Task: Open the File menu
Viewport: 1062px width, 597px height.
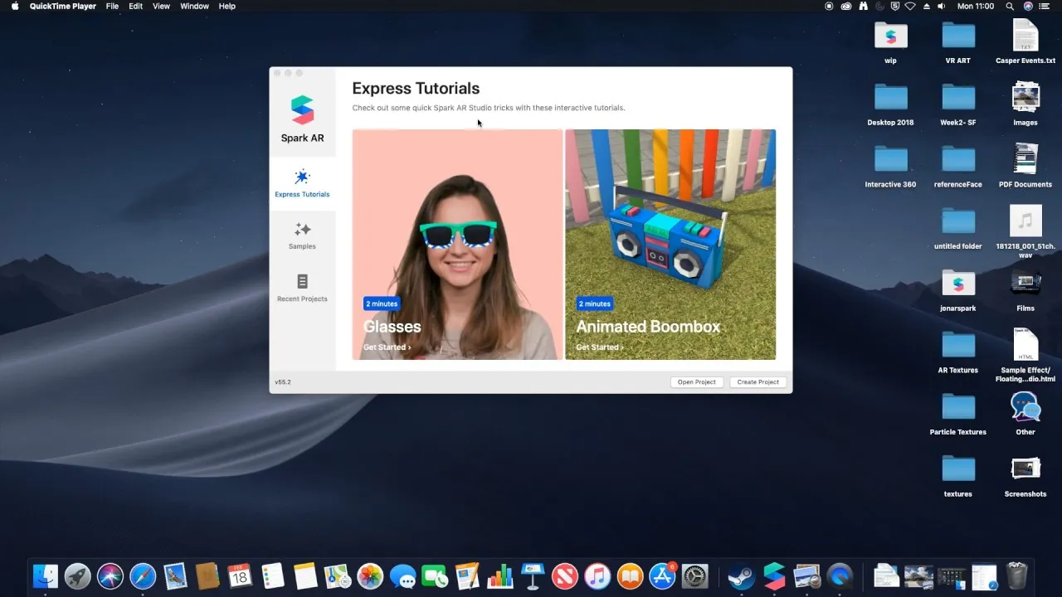Action: coord(112,6)
